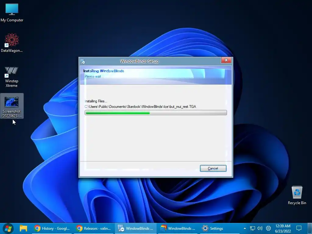The image size is (312, 234).
Task: Select the My Computer desktop icon
Action: pos(12,13)
